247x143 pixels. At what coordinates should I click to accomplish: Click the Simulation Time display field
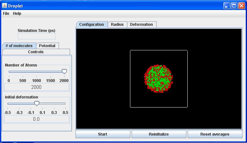click(36, 36)
